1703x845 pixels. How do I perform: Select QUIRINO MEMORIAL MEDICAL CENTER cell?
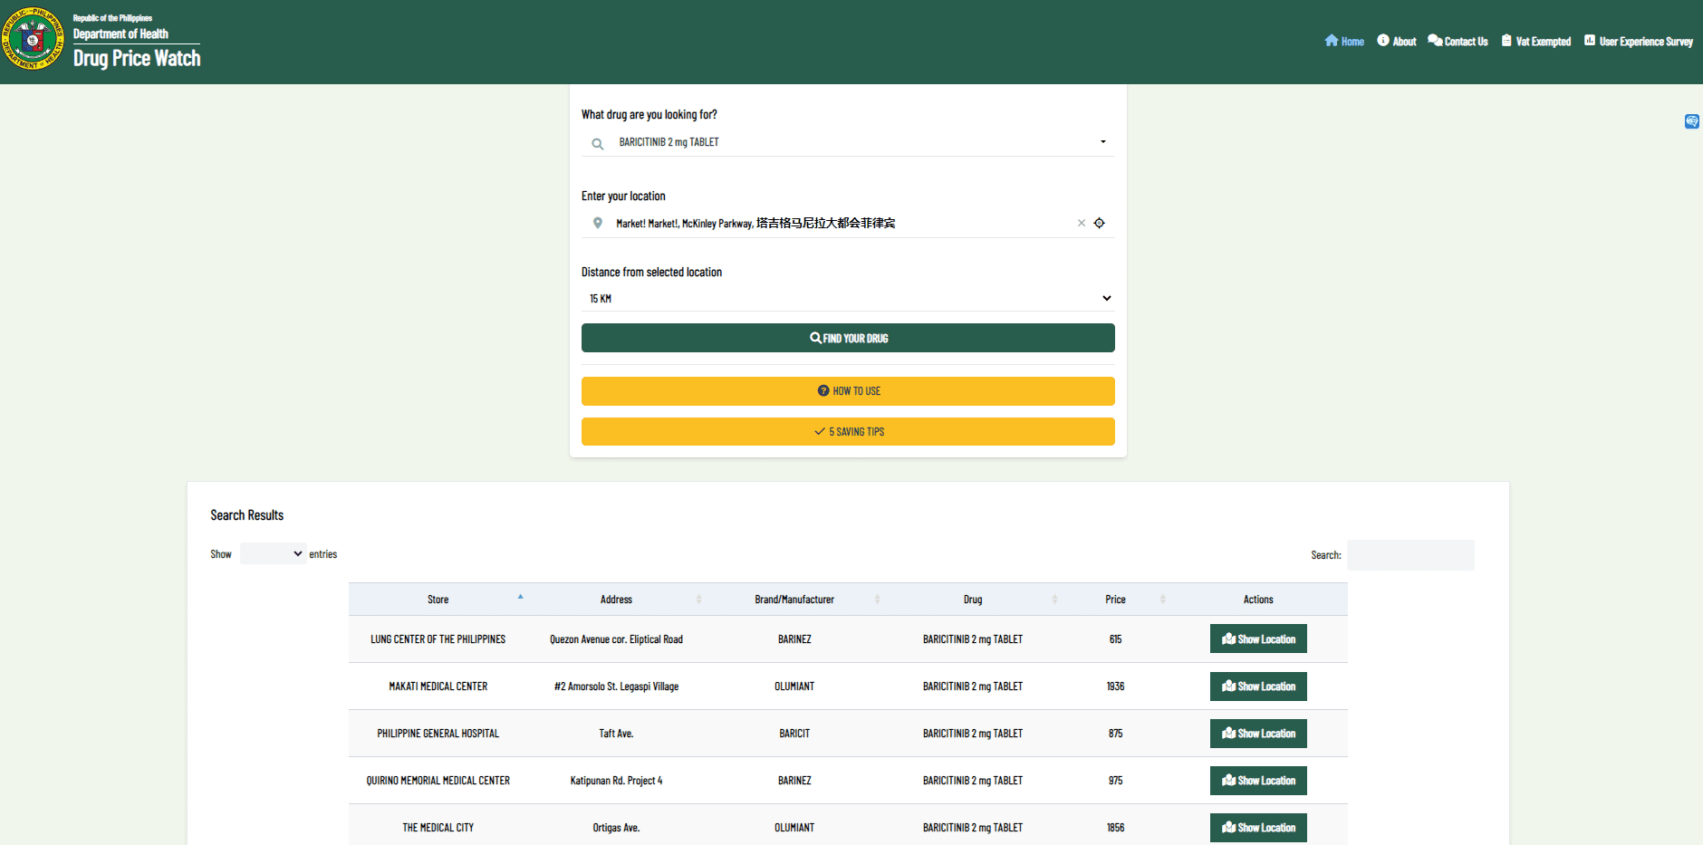coord(438,781)
